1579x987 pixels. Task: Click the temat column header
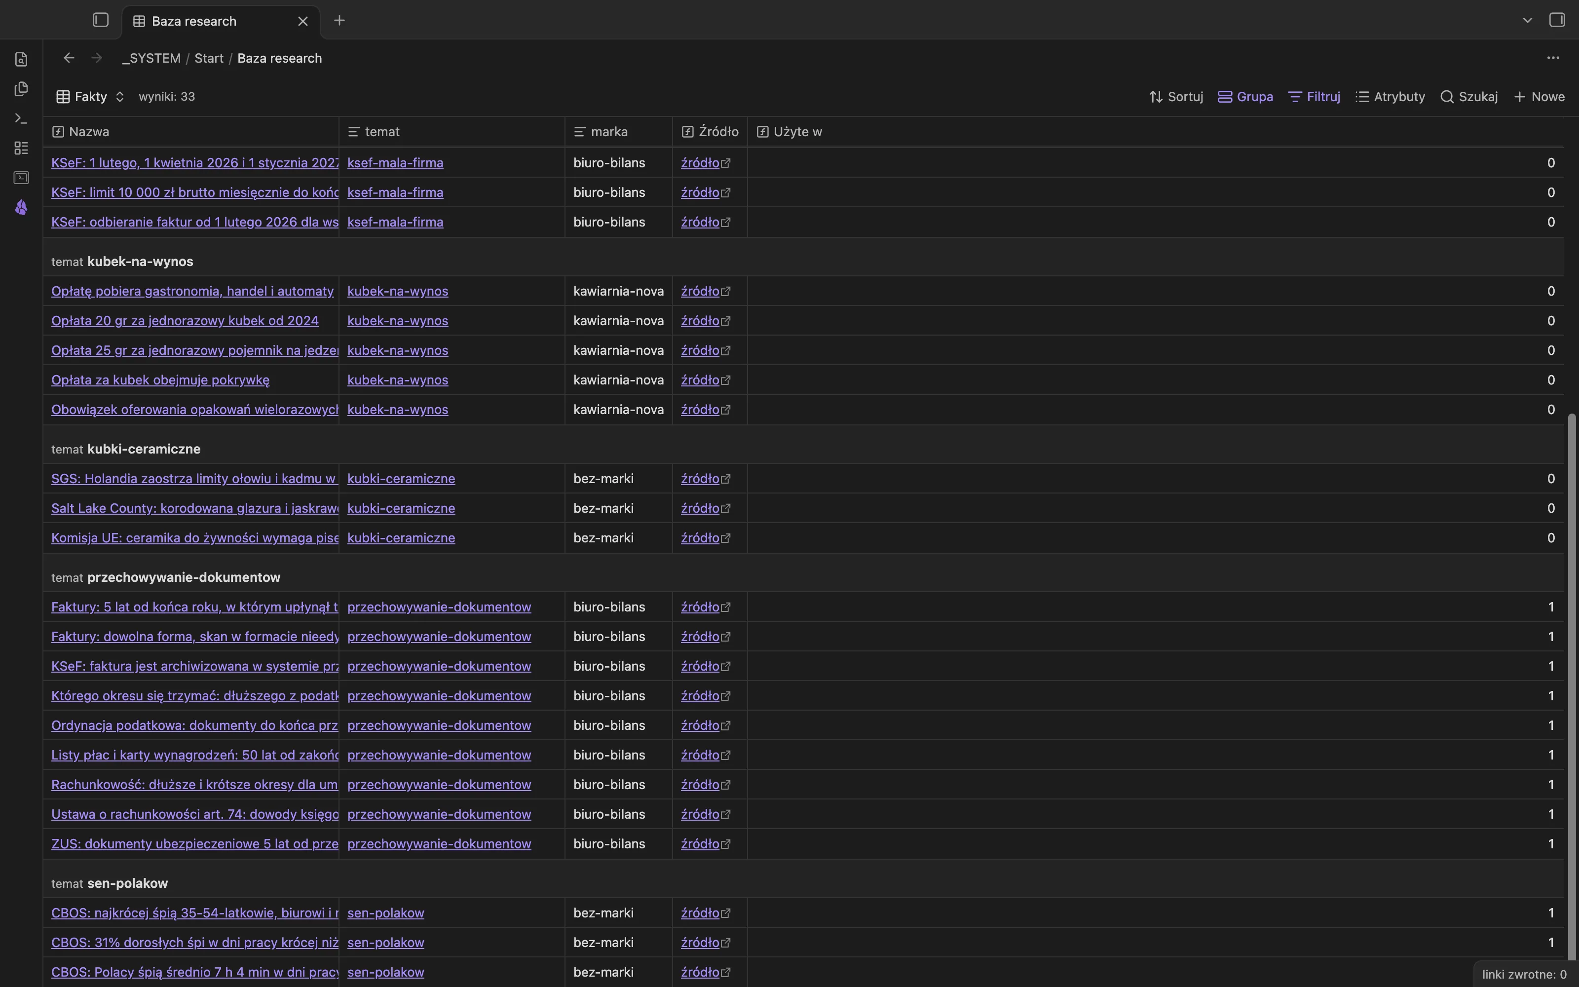[451, 132]
